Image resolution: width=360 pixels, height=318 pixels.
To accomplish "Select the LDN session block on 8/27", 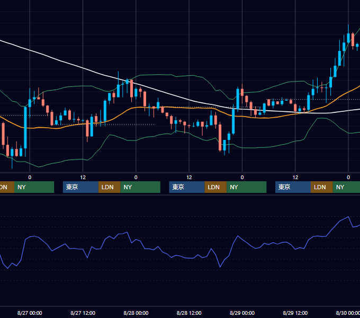I will pyautogui.click(x=109, y=187).
